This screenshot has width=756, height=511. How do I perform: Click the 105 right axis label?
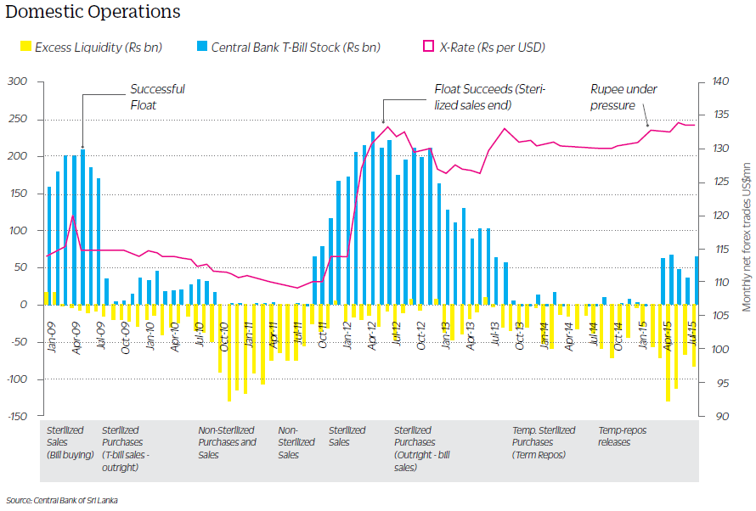pyautogui.click(x=721, y=316)
